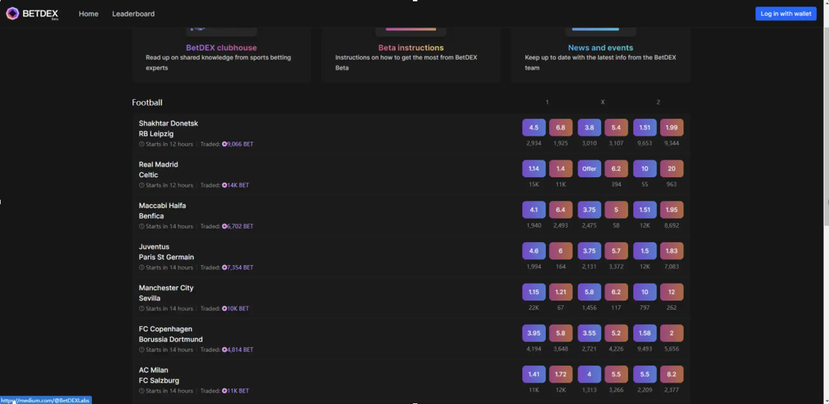Image resolution: width=829 pixels, height=404 pixels.
Task: Select FC Copenhagen back odds 3.95
Action: pos(534,333)
